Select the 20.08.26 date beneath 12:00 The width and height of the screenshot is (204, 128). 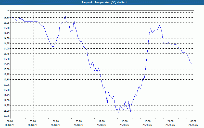101,125
